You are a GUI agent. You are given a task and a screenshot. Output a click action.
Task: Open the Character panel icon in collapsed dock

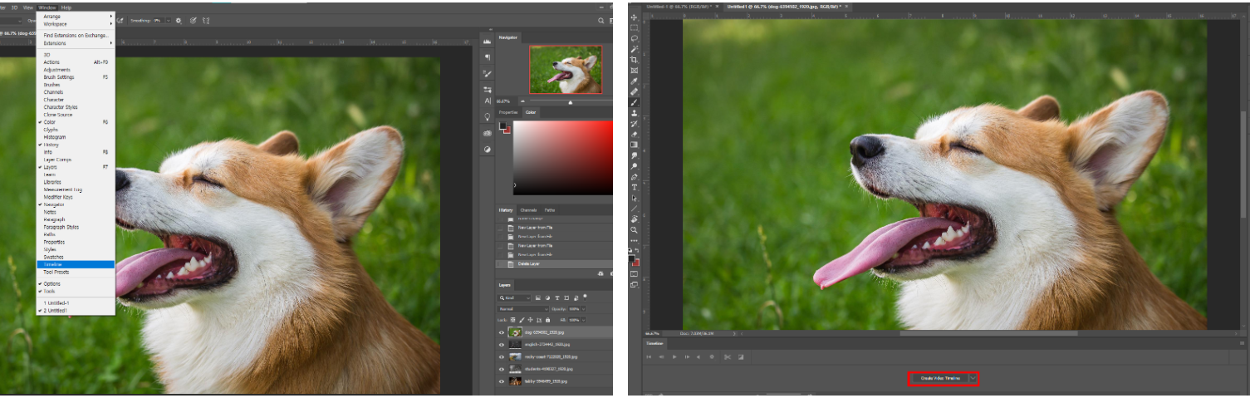pos(488,101)
